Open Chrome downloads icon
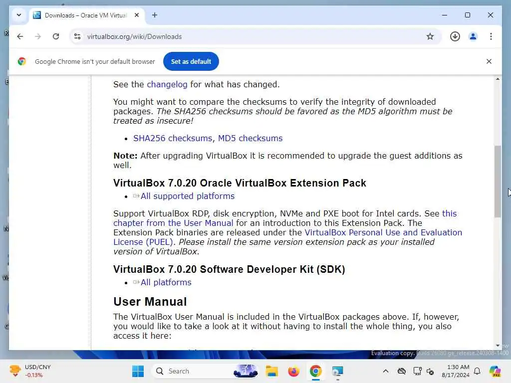Image resolution: width=511 pixels, height=383 pixels. tap(455, 36)
